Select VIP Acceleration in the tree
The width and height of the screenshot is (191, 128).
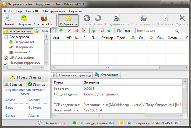tap(22, 57)
